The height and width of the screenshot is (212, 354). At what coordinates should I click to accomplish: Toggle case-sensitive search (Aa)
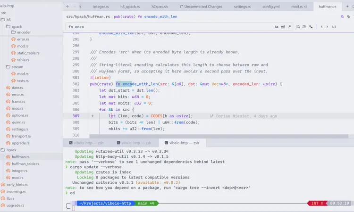tap(276, 27)
